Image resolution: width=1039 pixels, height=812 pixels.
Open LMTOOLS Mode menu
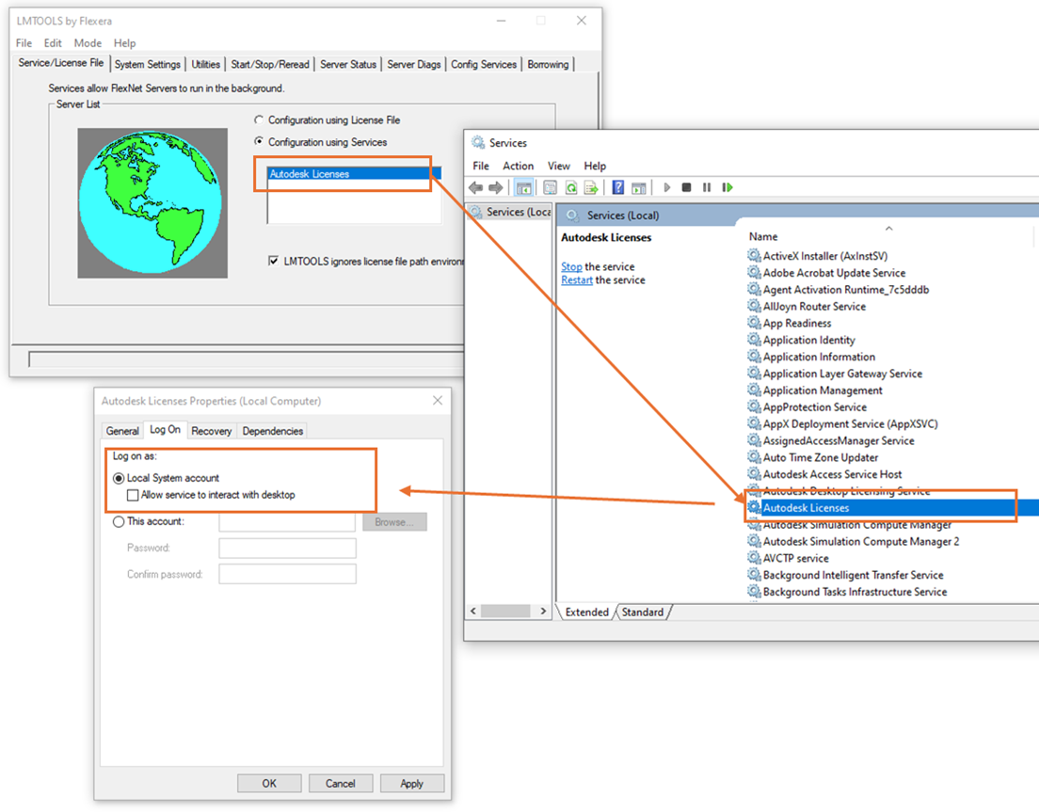[x=88, y=43]
